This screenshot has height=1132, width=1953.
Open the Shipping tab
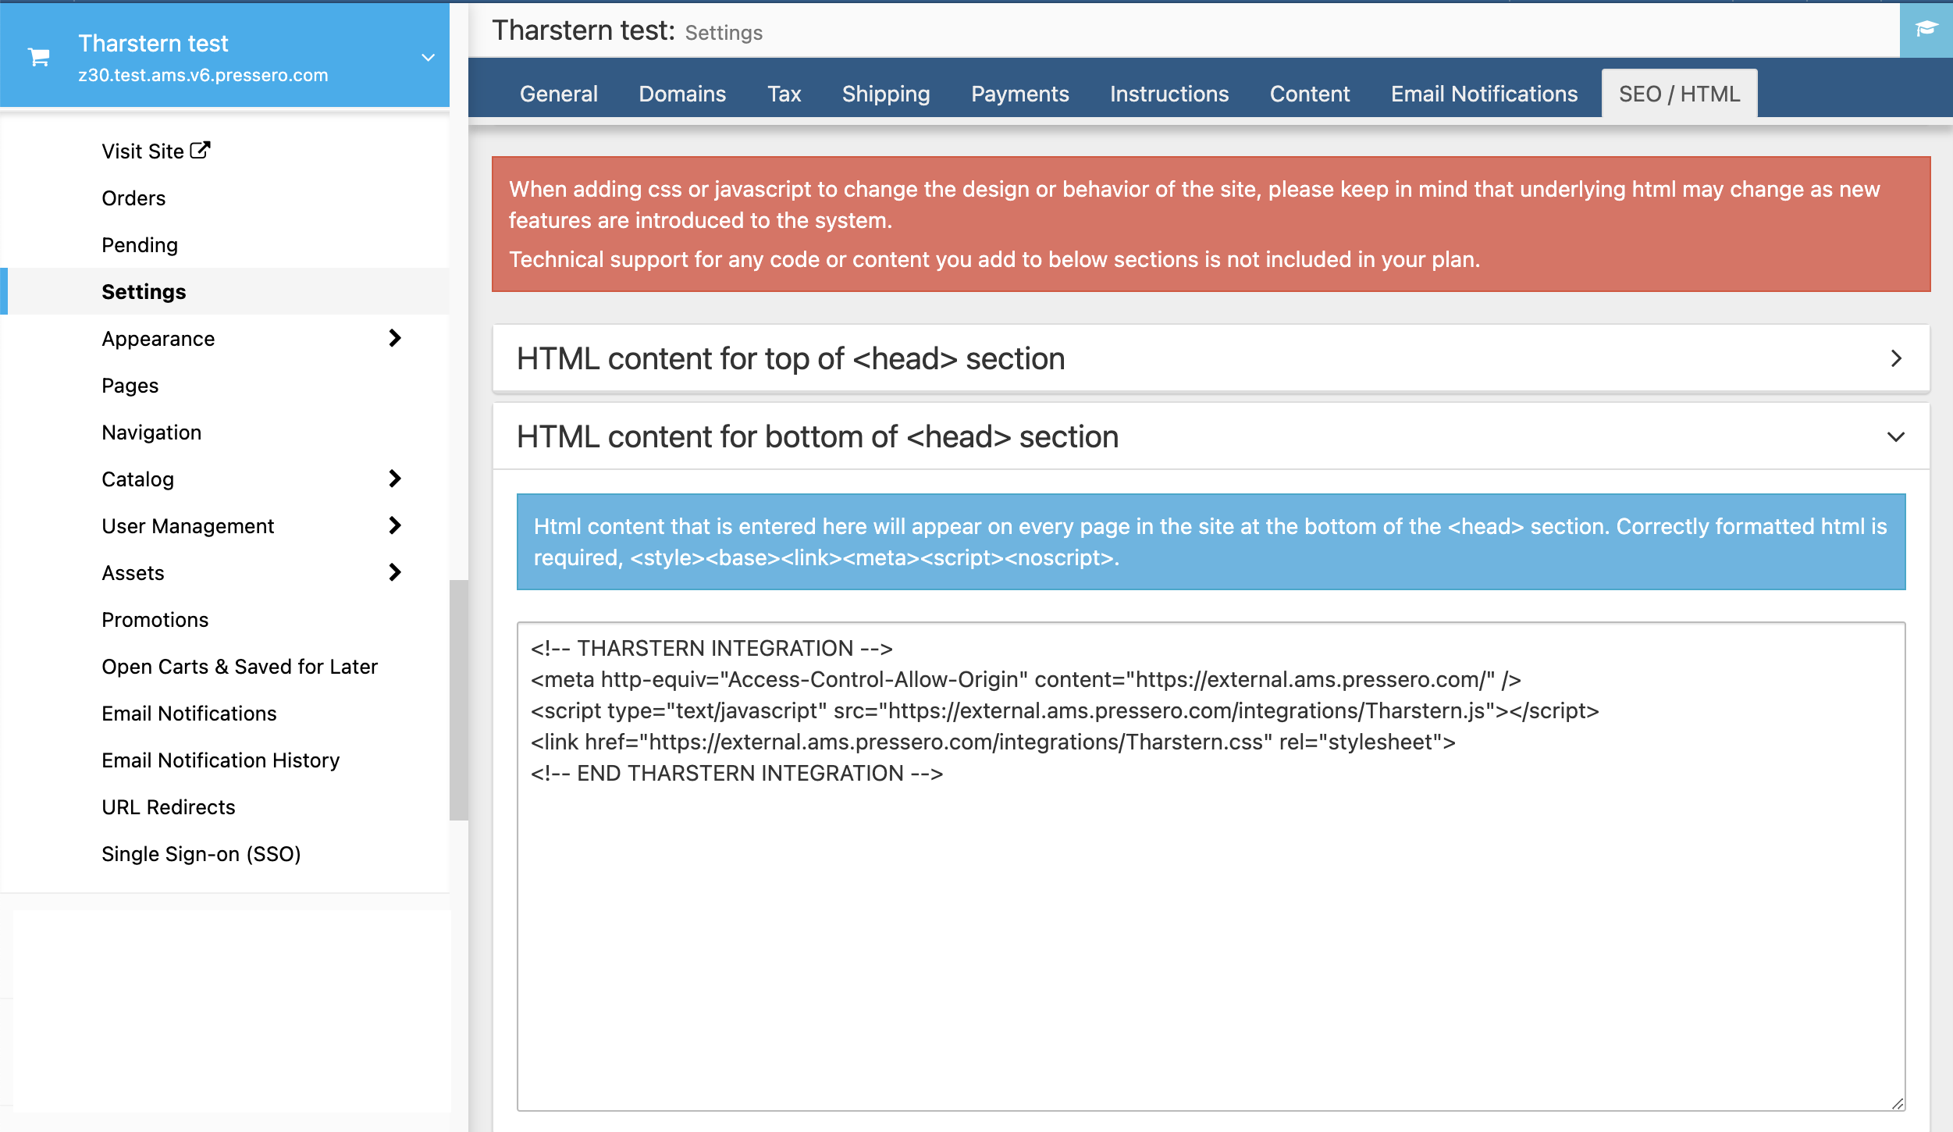(x=886, y=94)
